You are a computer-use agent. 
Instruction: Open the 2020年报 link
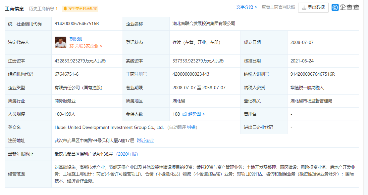point(127,154)
